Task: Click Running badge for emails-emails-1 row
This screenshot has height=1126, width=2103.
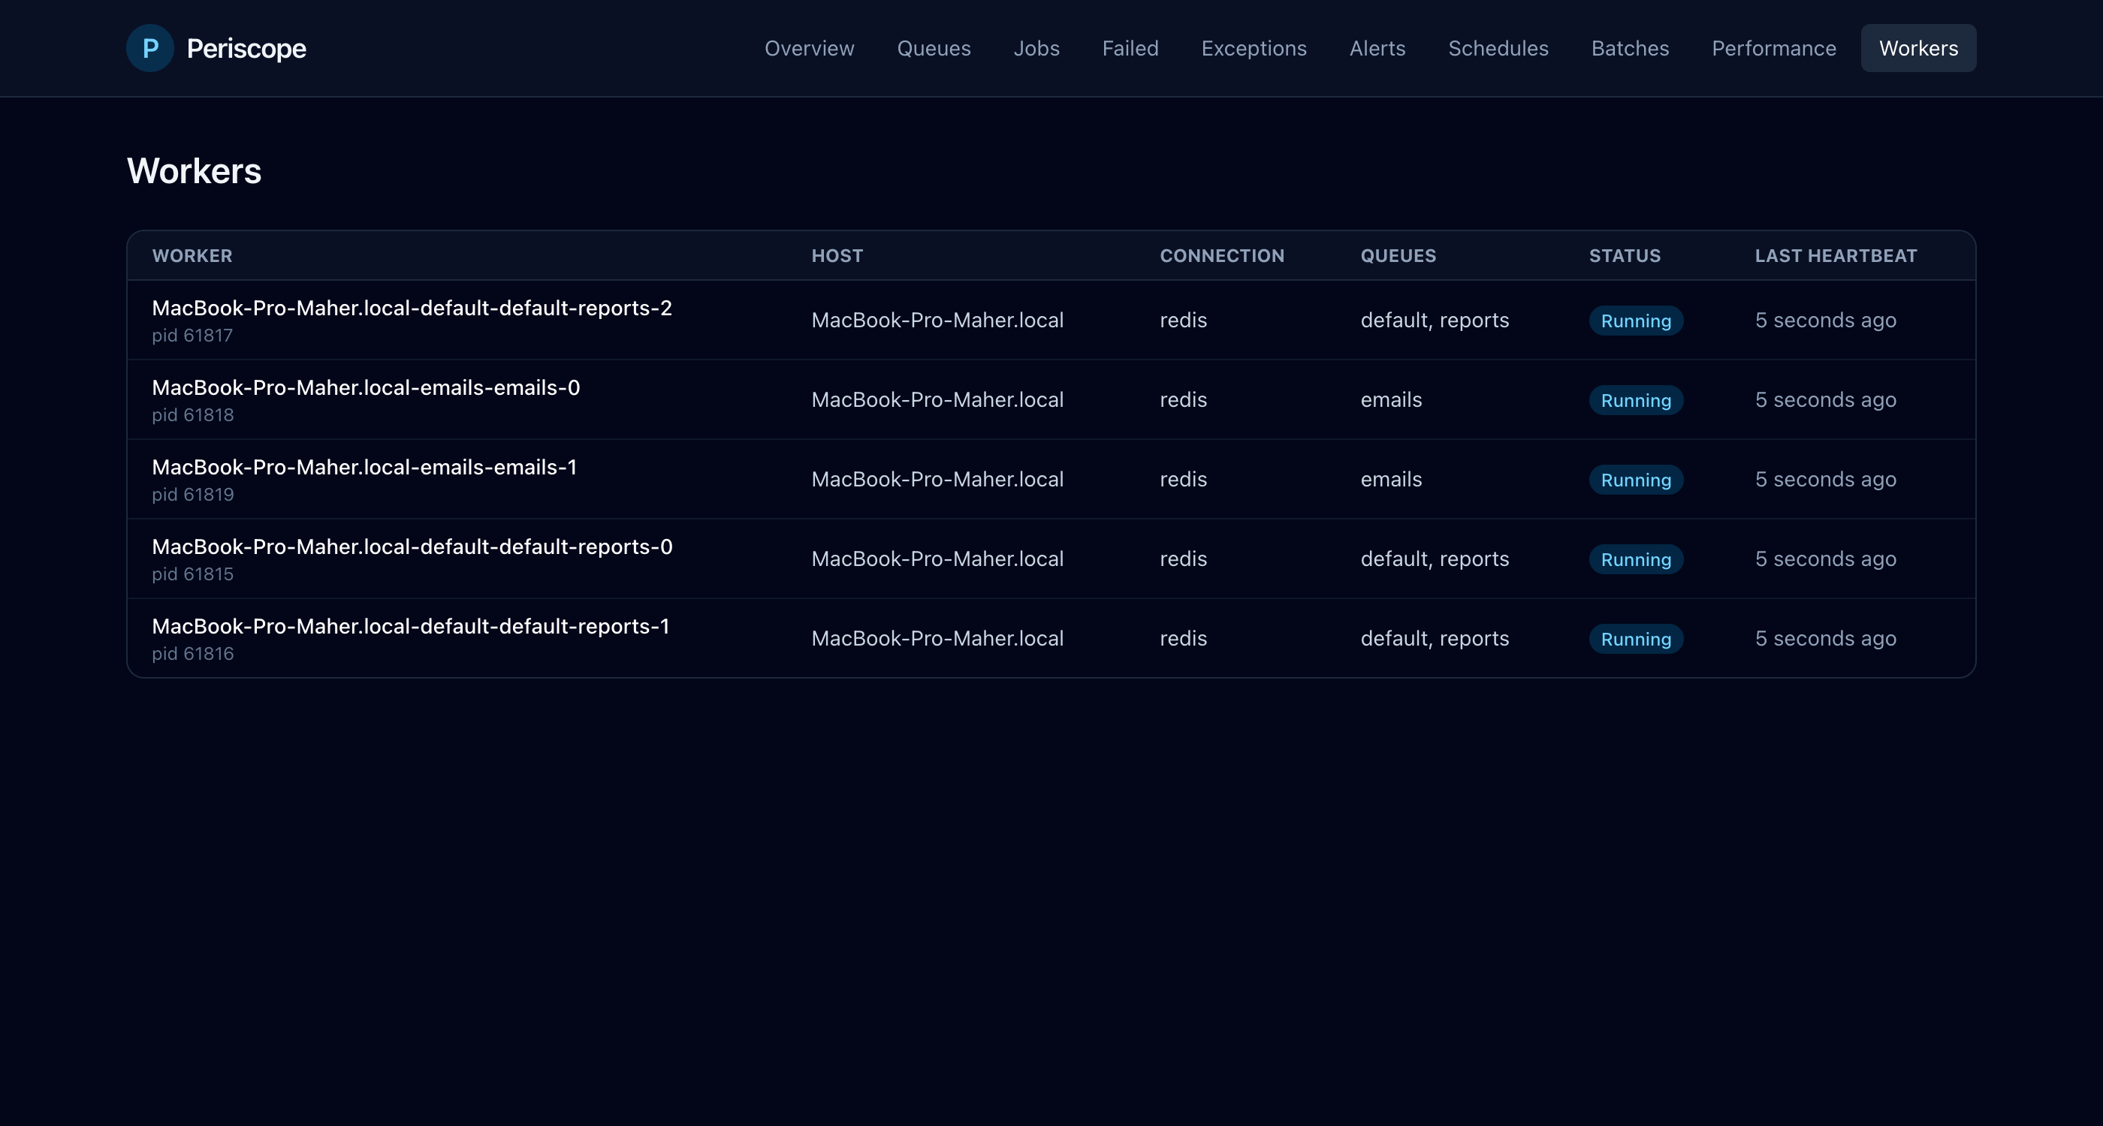Action: point(1636,480)
